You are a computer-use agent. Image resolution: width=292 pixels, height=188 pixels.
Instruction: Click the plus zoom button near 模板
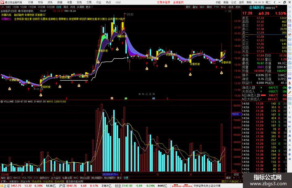click(x=234, y=178)
